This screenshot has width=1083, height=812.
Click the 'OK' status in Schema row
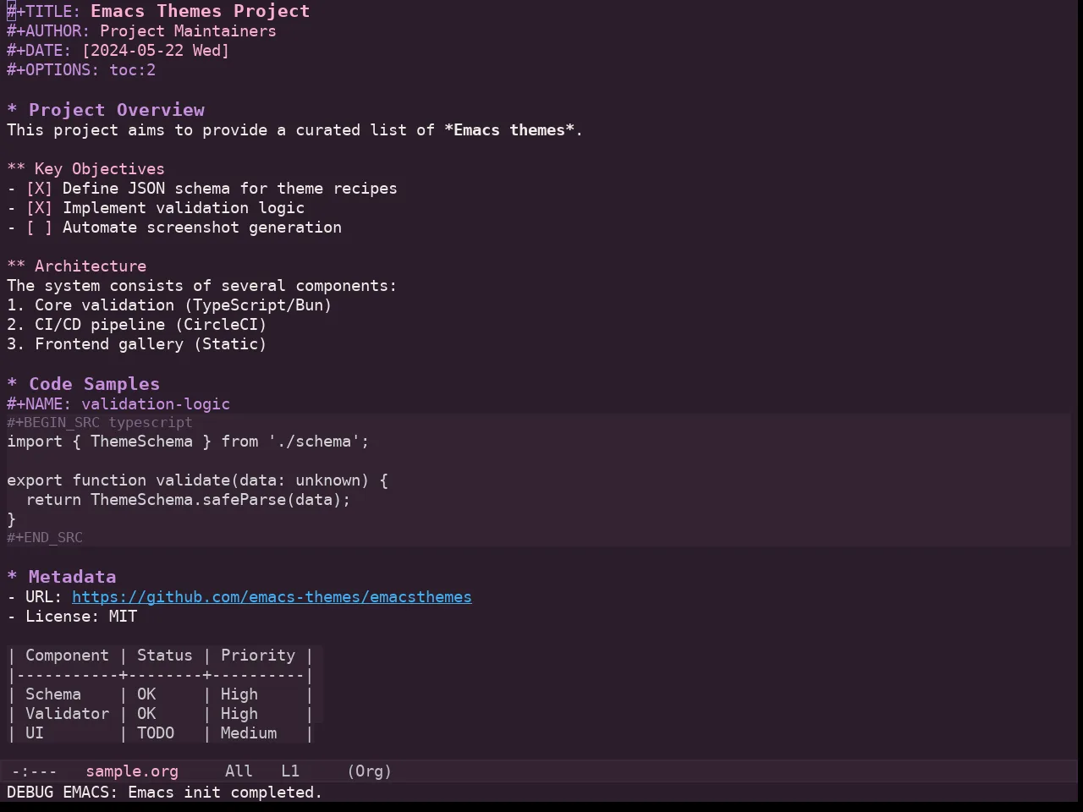(146, 694)
